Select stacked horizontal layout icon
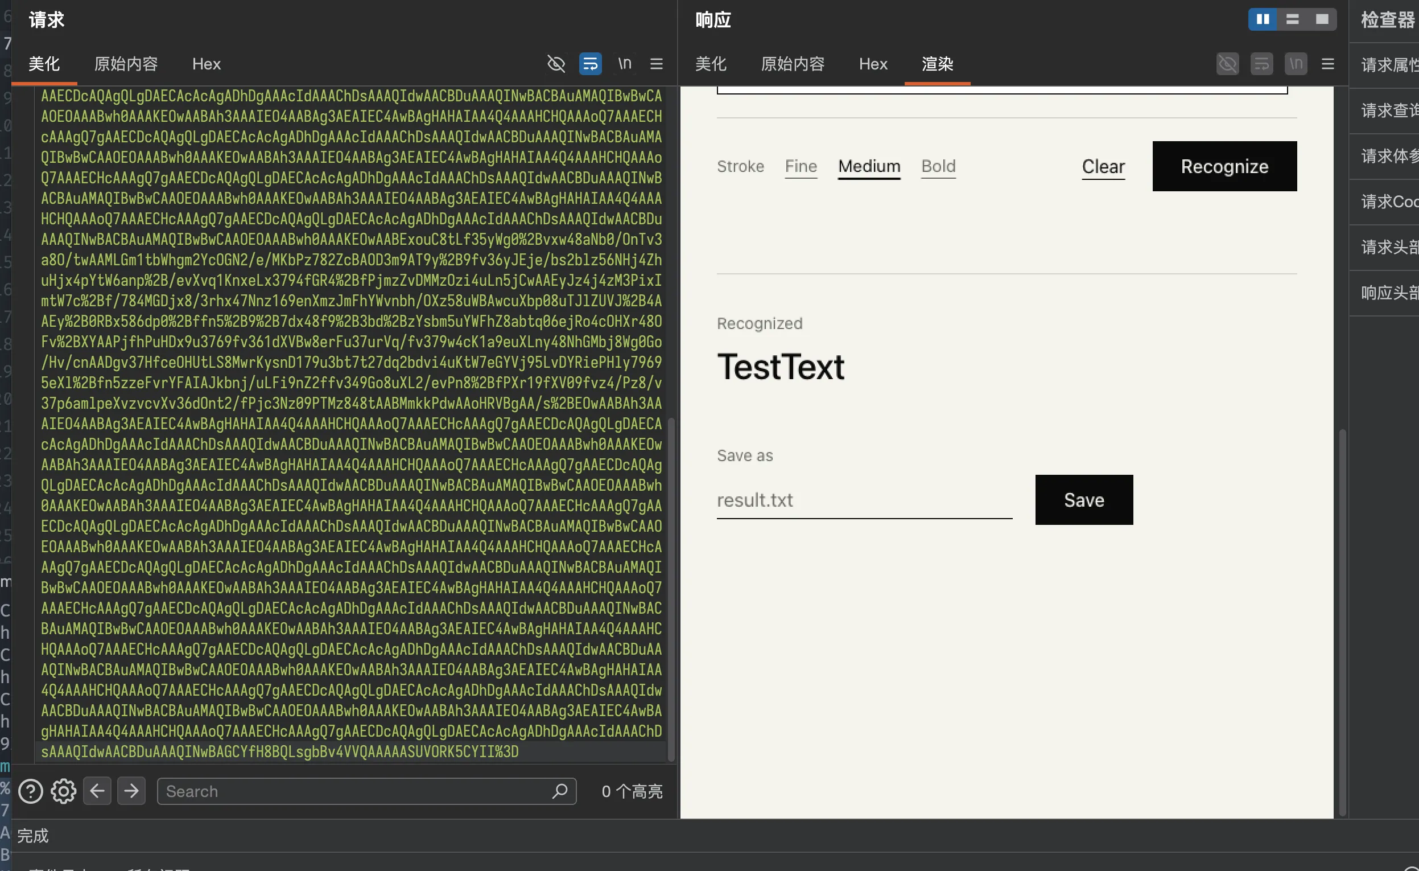 pyautogui.click(x=1292, y=19)
